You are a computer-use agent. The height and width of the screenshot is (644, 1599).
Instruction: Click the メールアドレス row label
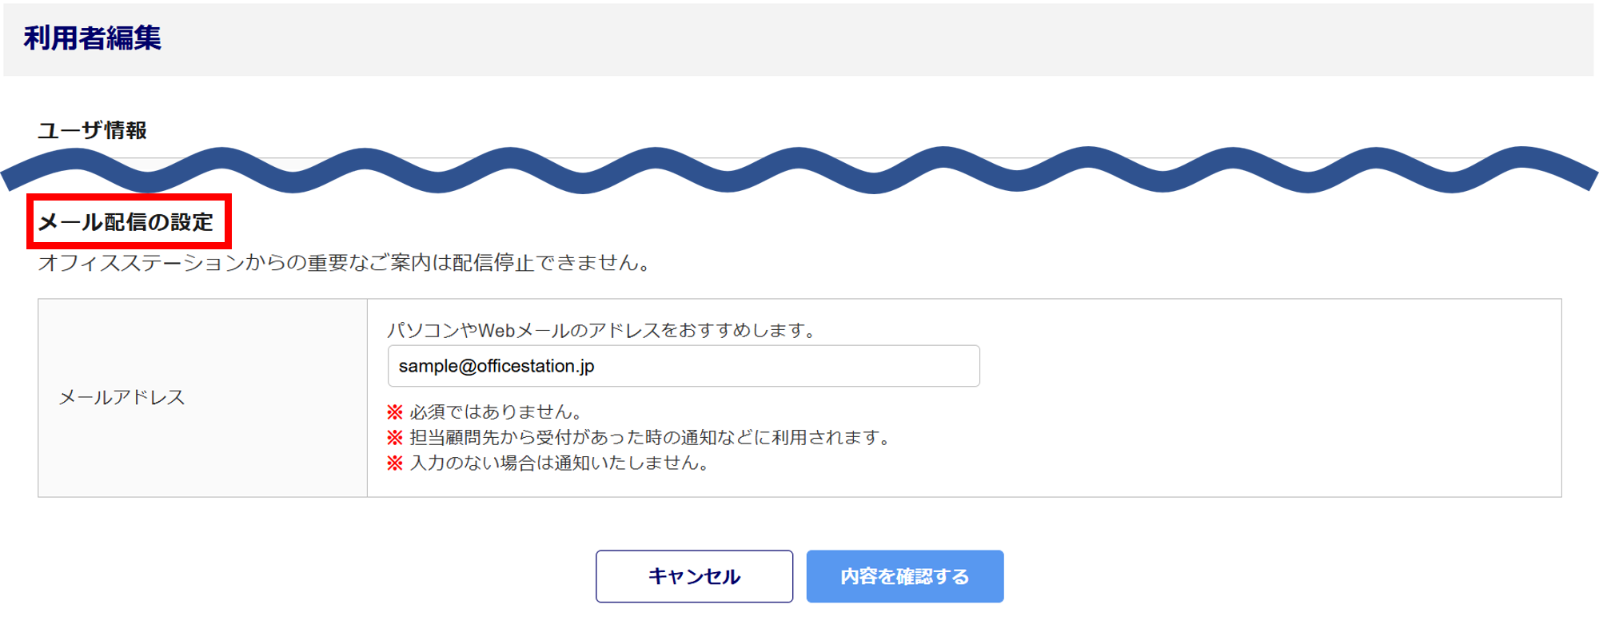click(122, 397)
